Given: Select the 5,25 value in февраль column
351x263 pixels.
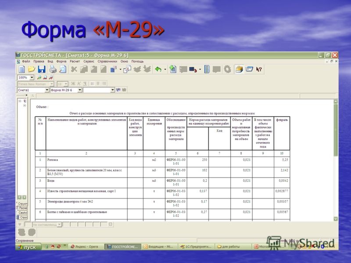Looking at the screenshot, I should point(282,162).
